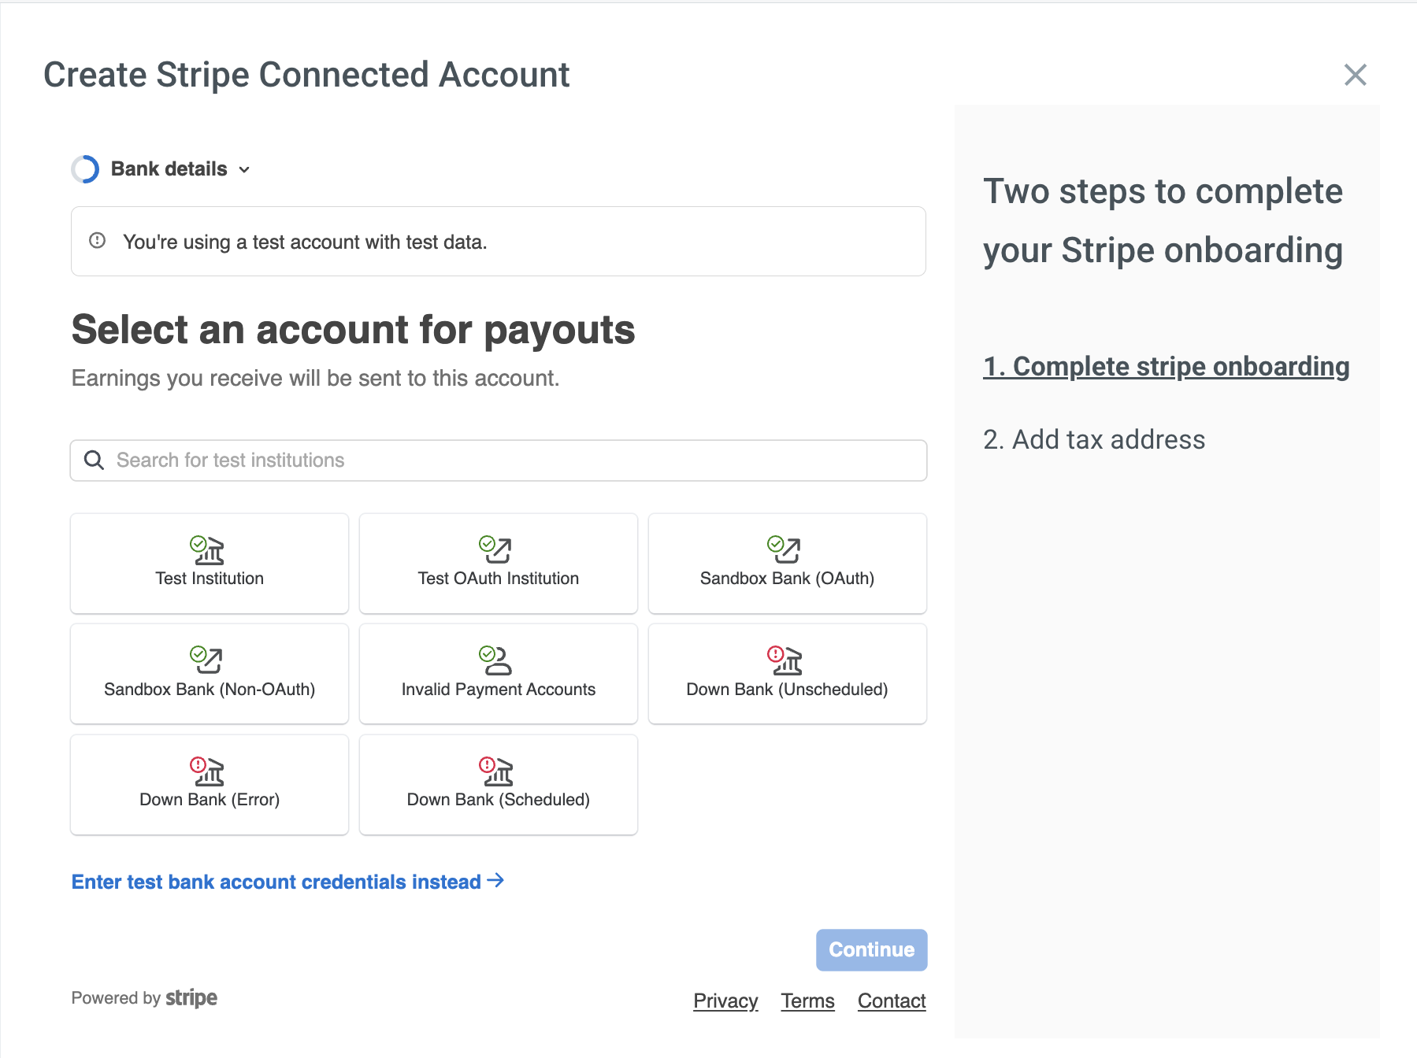This screenshot has width=1417, height=1058.
Task: Click the Sandbox Bank (Non-OAuth) label
Action: [x=210, y=690]
